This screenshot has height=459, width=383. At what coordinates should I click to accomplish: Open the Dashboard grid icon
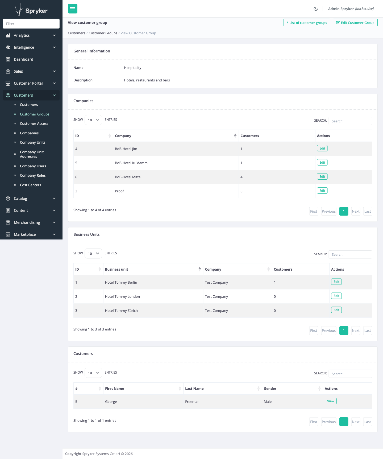[8, 59]
